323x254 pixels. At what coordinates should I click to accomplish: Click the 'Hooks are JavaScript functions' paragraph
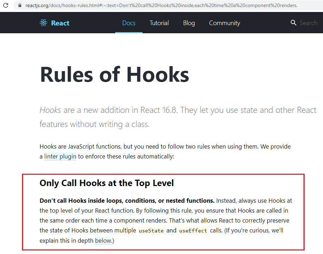point(165,146)
